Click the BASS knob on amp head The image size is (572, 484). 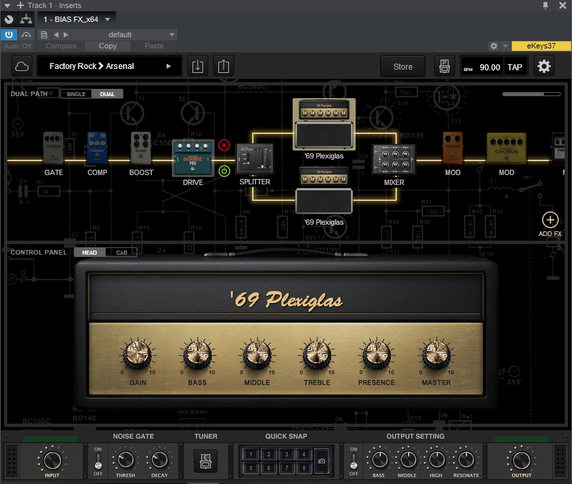click(x=197, y=355)
